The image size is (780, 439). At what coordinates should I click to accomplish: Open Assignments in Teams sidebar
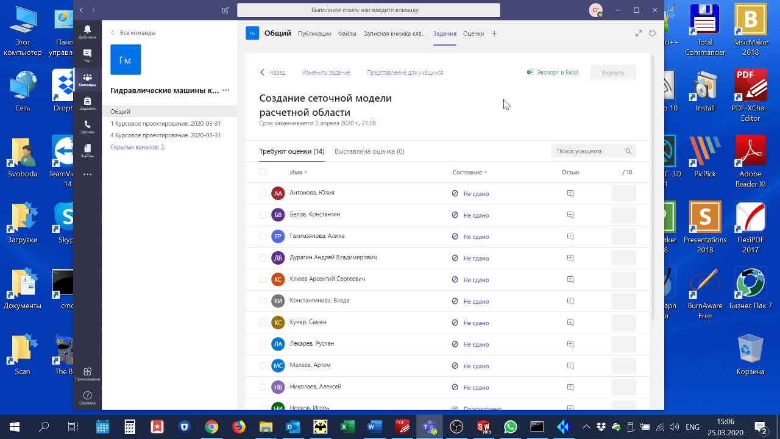tap(87, 104)
